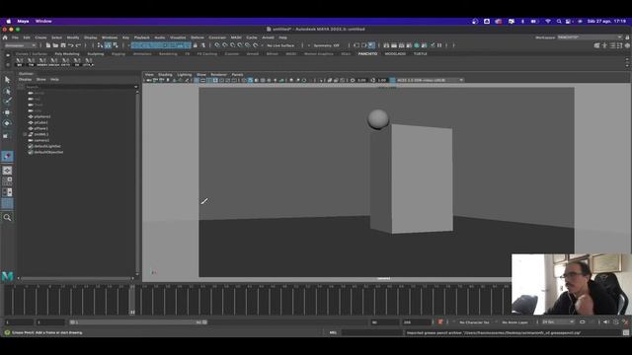
Task: Open the Symmetry Off dropdown
Action: [326, 45]
